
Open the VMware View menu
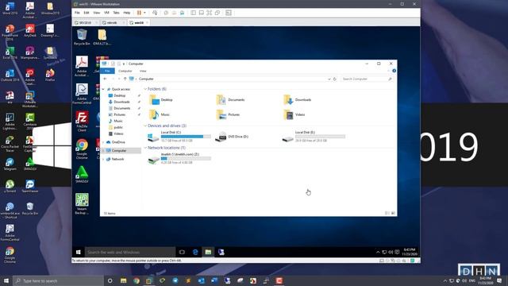(97, 13)
